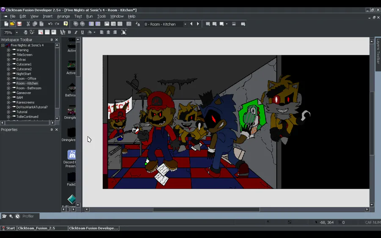
Task: Expand the Tutorial tree node
Action: pyautogui.click(x=8, y=112)
